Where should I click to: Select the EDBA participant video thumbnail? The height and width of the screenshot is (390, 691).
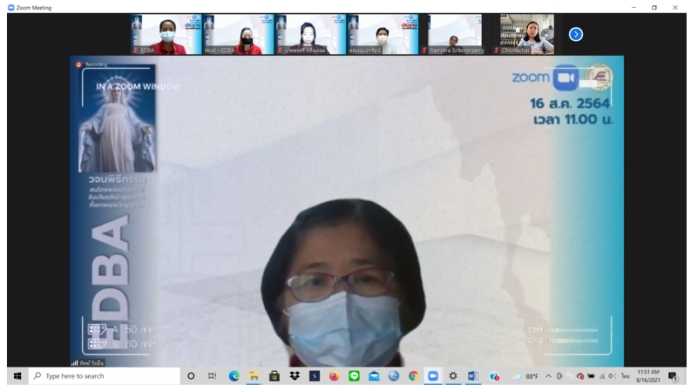click(x=166, y=34)
